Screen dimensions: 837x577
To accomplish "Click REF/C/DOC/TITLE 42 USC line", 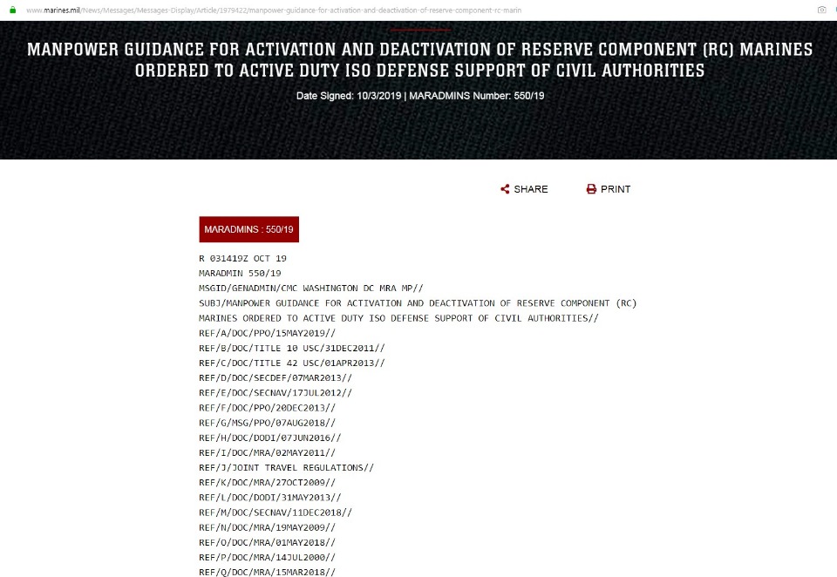I will click(x=292, y=363).
